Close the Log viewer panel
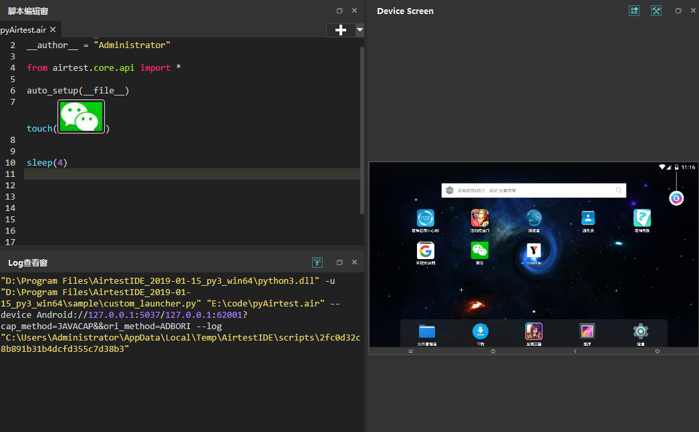699x432 pixels. point(354,262)
